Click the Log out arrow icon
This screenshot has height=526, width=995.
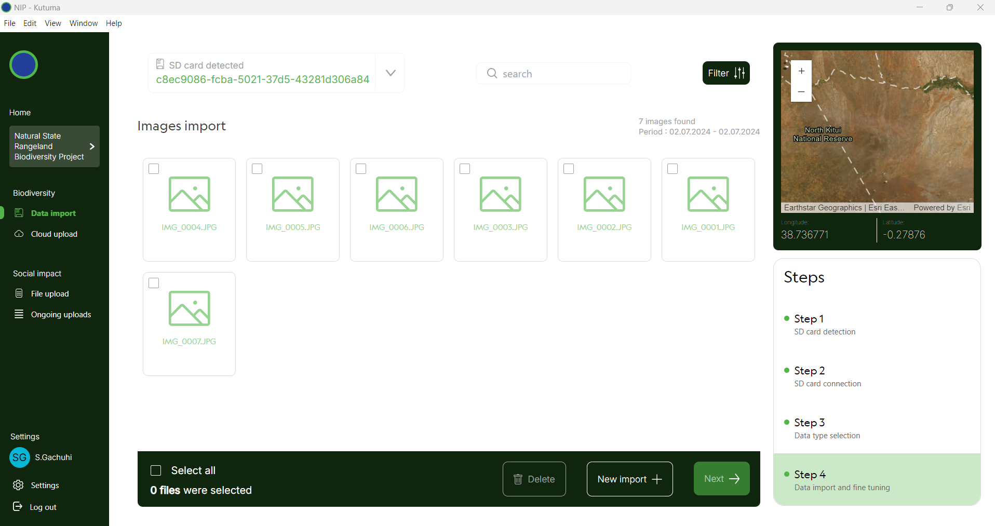coord(18,506)
